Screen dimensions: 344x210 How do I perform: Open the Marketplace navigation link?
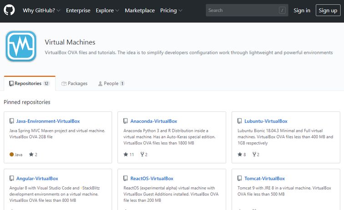140,10
